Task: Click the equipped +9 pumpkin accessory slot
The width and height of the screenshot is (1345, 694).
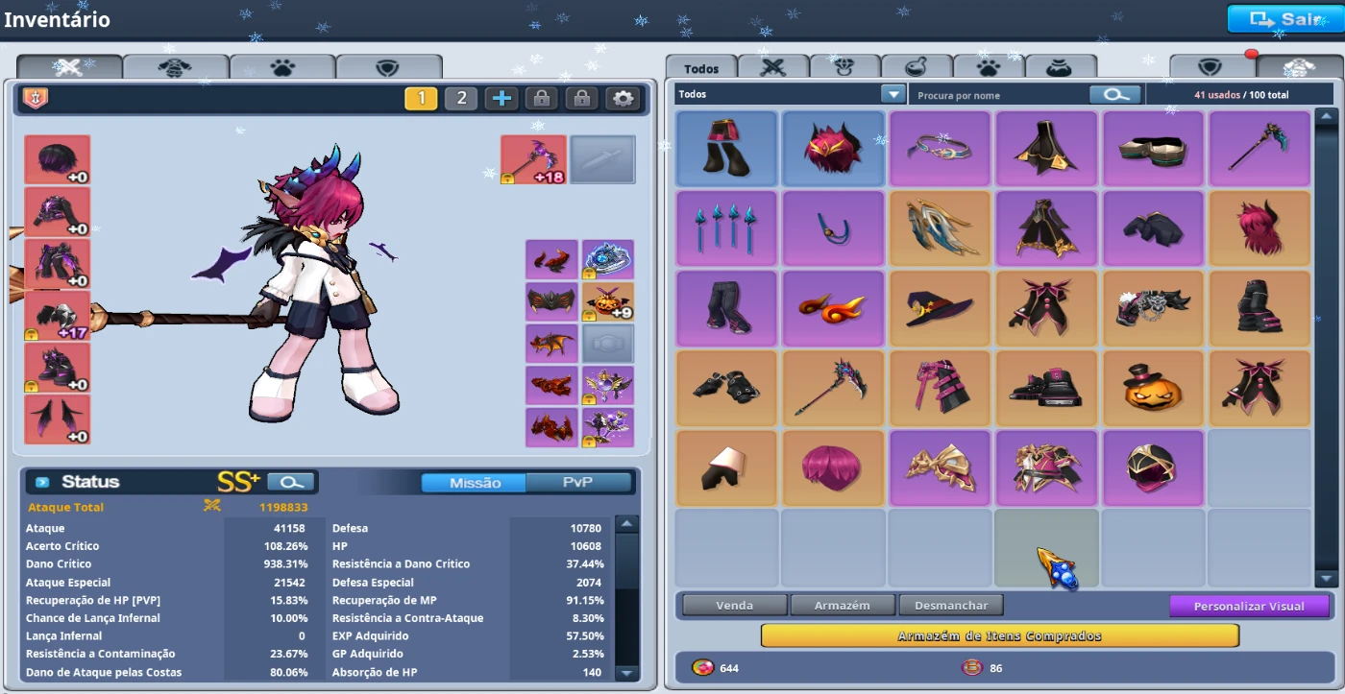Action: [x=608, y=301]
